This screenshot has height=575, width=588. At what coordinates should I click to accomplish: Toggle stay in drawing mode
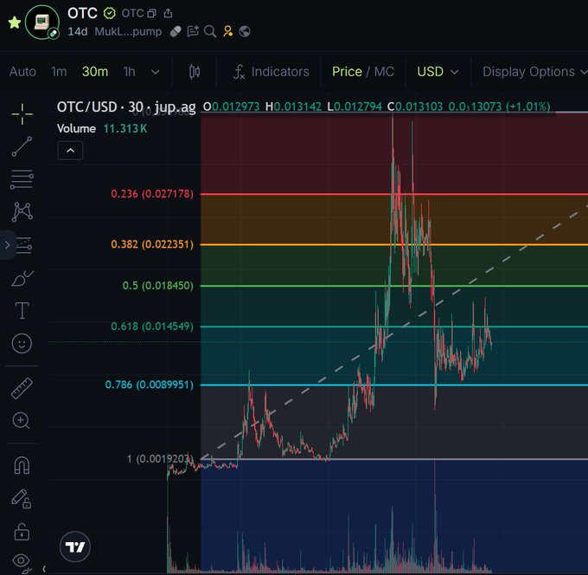coord(22,499)
